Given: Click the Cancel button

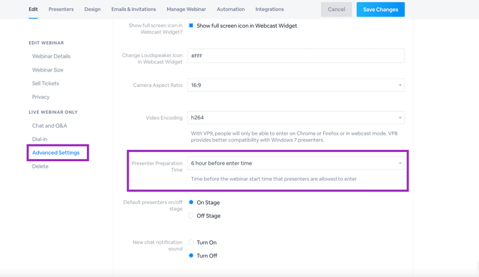Looking at the screenshot, I should point(336,10).
